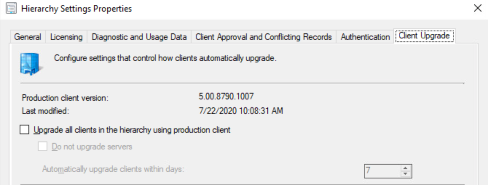This screenshot has width=488, height=185.
Task: Toggle the Do not upgrade servers checkbox
Action: point(43,147)
